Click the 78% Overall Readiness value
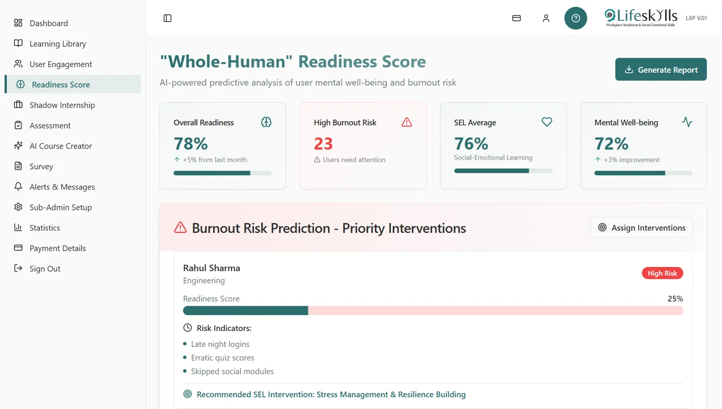722x409 pixels. tap(190, 144)
